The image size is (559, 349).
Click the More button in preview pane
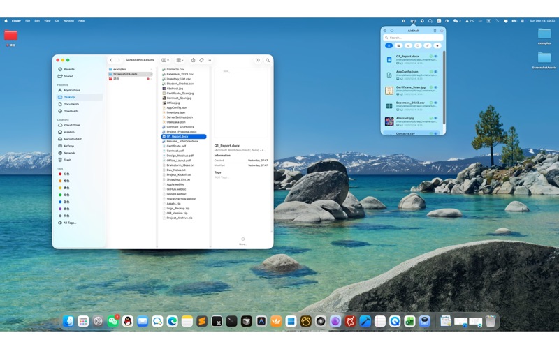242,240
